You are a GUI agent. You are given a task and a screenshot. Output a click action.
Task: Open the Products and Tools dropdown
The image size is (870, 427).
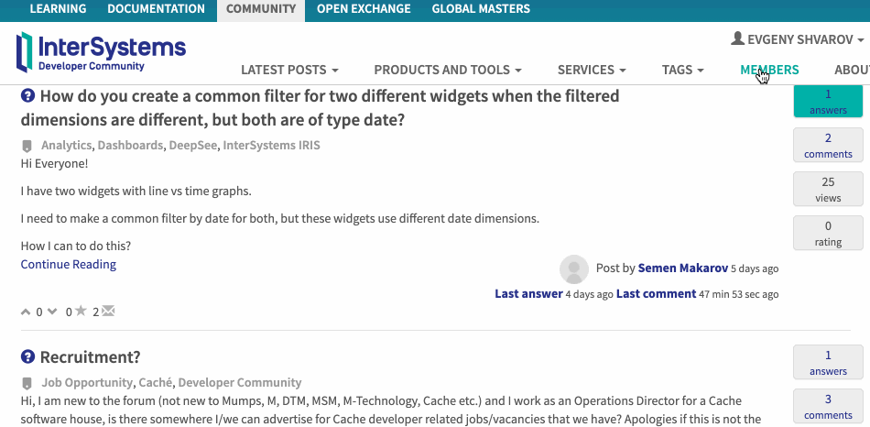[448, 70]
